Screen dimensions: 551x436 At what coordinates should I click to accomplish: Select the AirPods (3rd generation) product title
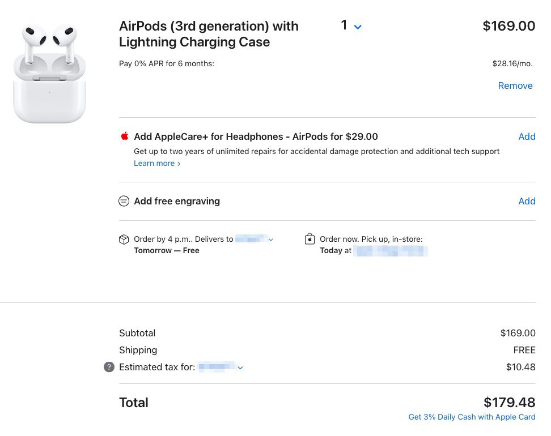(209, 35)
